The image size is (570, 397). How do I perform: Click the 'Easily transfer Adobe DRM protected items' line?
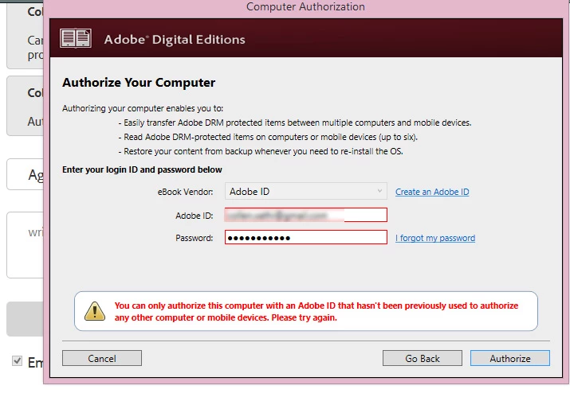pyautogui.click(x=295, y=123)
